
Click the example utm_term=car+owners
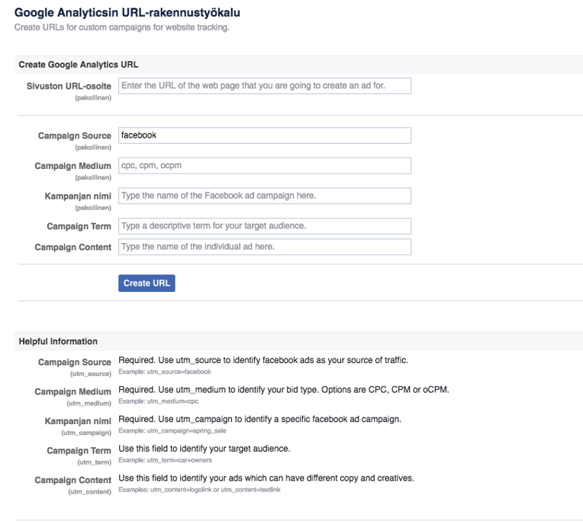[165, 460]
